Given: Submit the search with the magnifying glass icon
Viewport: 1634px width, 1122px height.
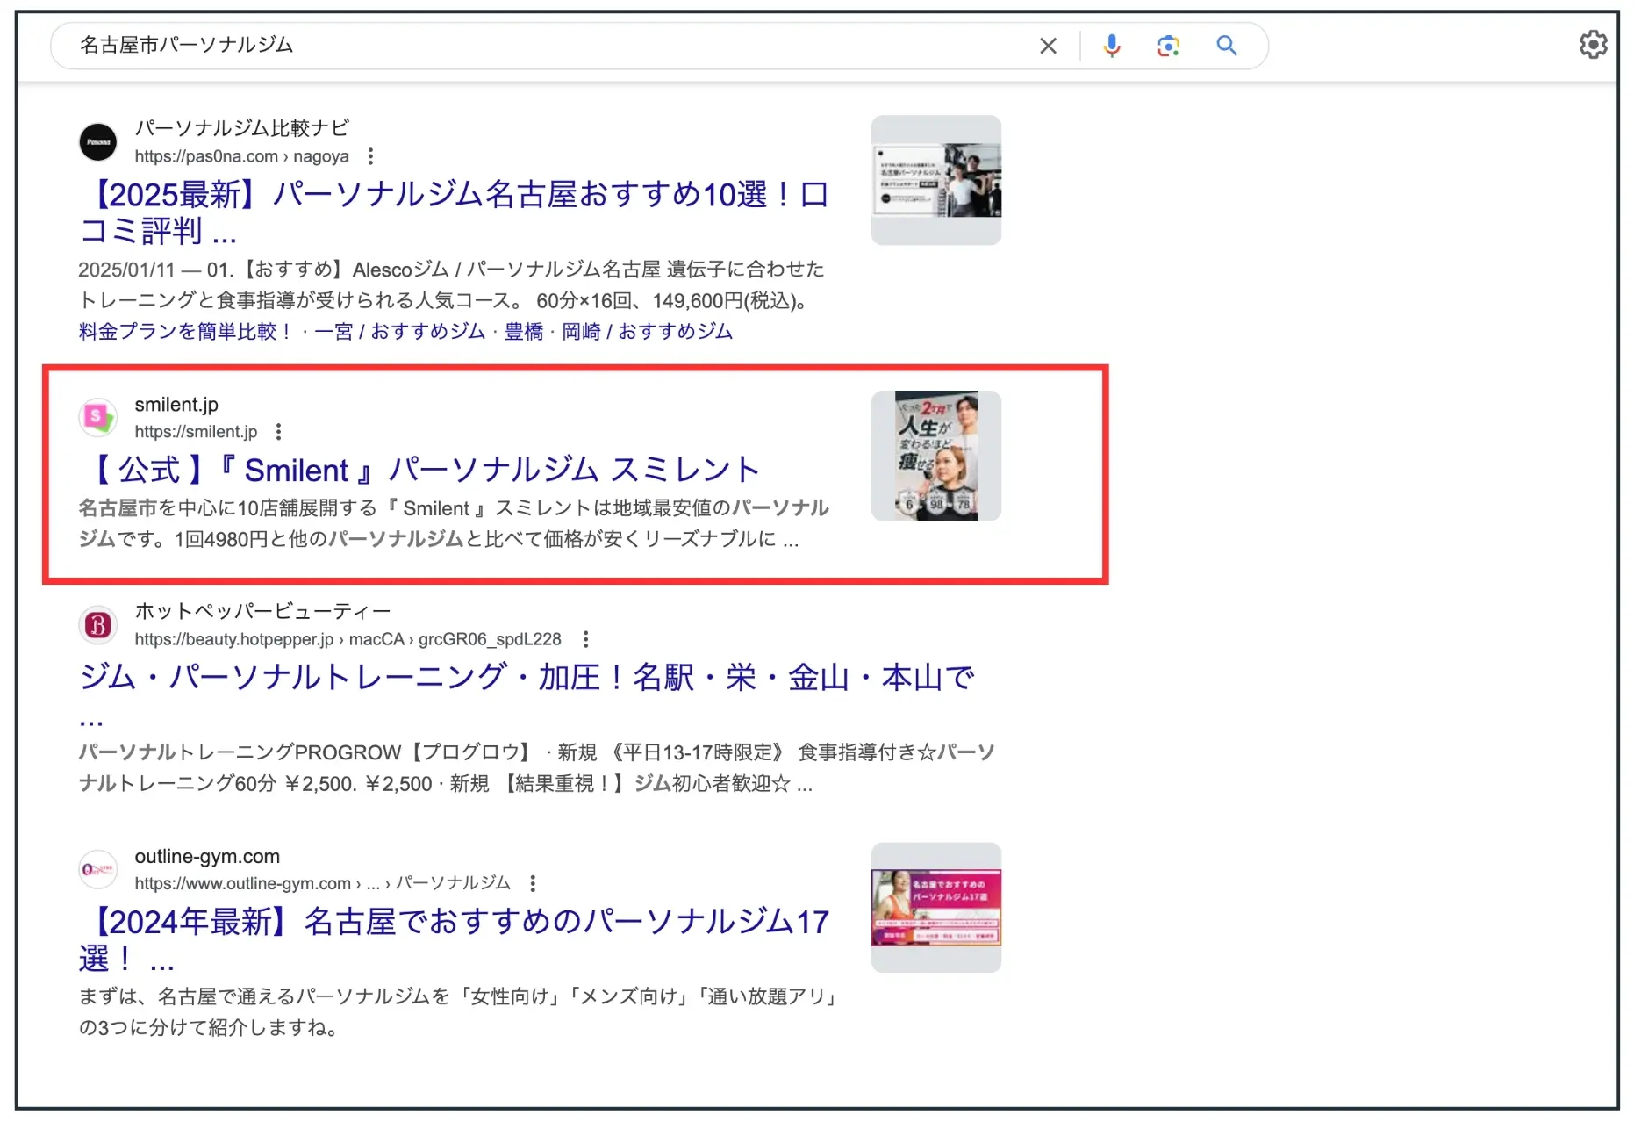Looking at the screenshot, I should tap(1227, 46).
